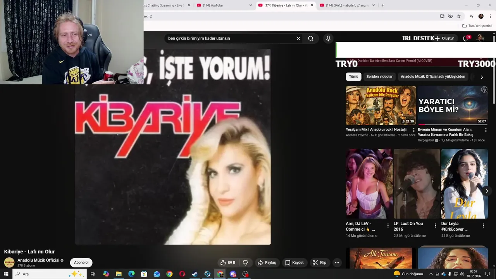The image size is (496, 279).
Task: Click the Klip button
Action: point(319,262)
